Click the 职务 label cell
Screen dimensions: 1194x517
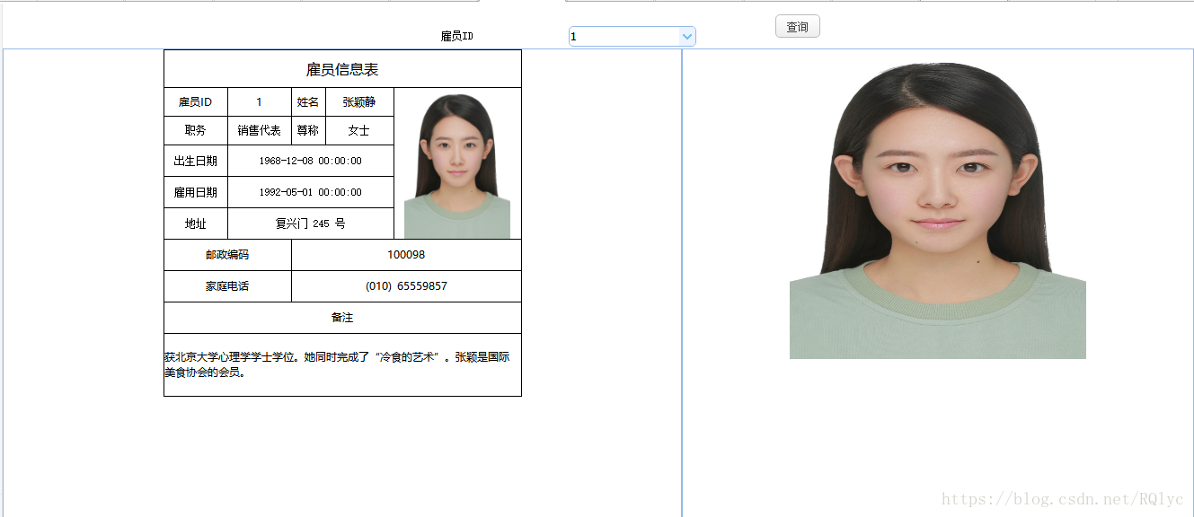[196, 131]
